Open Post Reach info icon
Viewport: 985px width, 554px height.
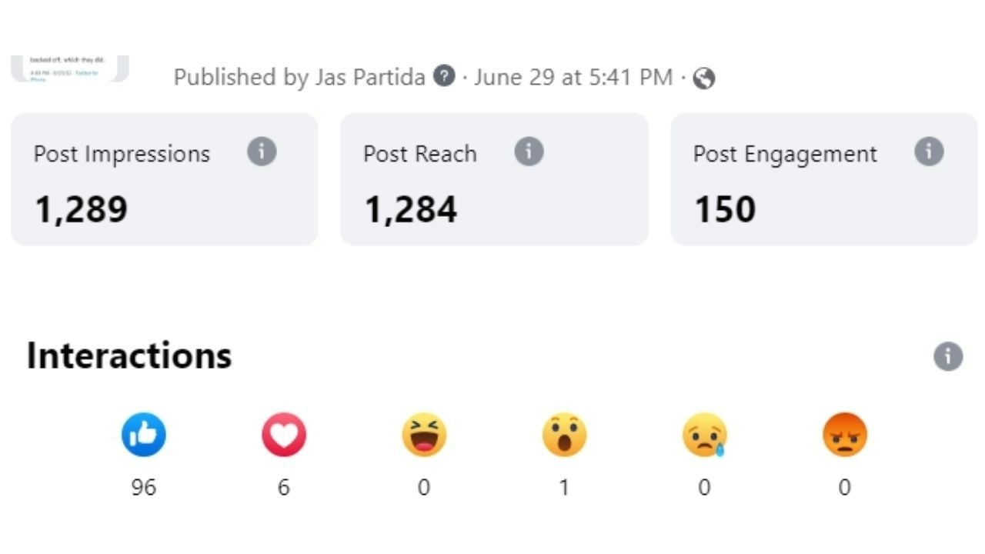pos(529,152)
